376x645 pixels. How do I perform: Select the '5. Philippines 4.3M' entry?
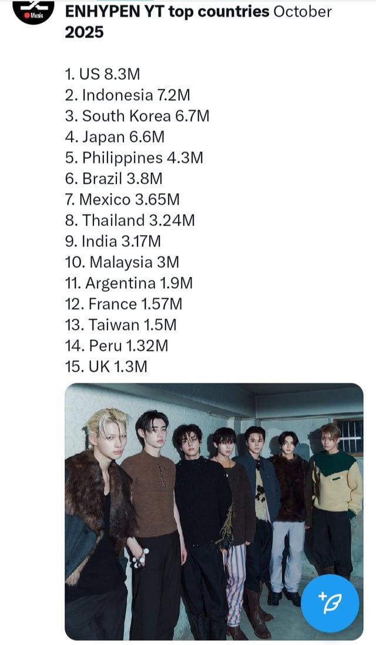pyautogui.click(x=135, y=158)
